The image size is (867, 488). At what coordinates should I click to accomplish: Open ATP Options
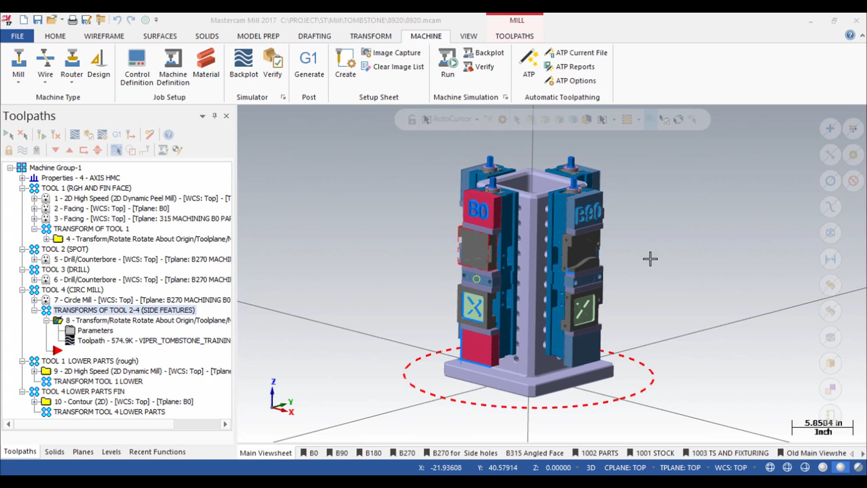point(570,81)
